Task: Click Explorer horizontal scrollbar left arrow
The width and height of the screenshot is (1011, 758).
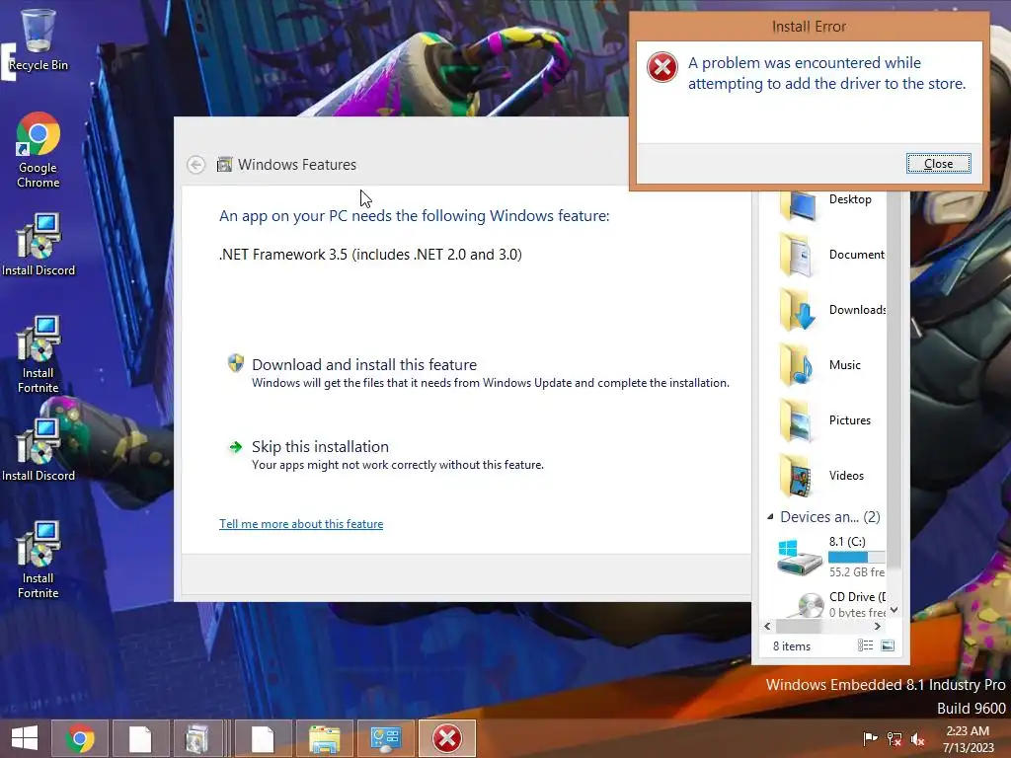Action: pos(767,626)
